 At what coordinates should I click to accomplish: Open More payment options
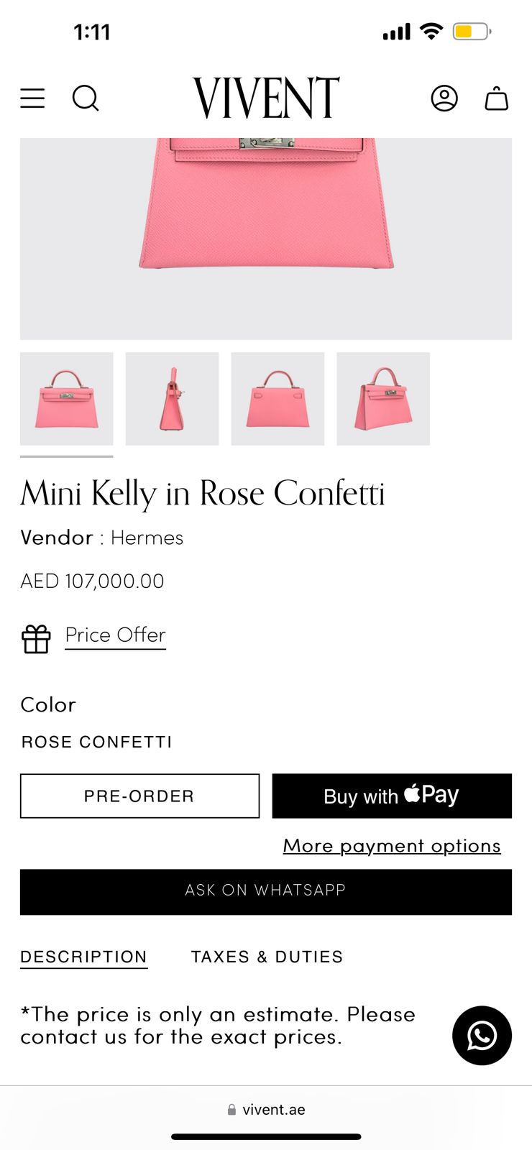point(392,845)
